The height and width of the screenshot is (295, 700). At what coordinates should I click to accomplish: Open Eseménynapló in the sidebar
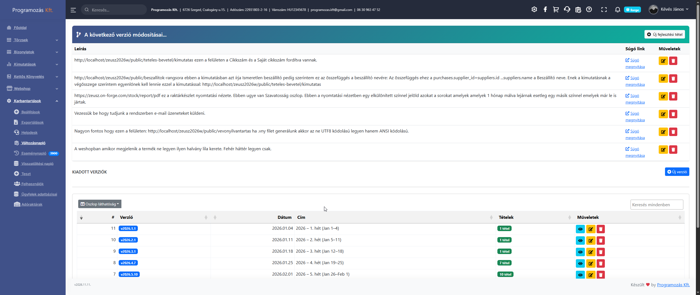tap(34, 153)
